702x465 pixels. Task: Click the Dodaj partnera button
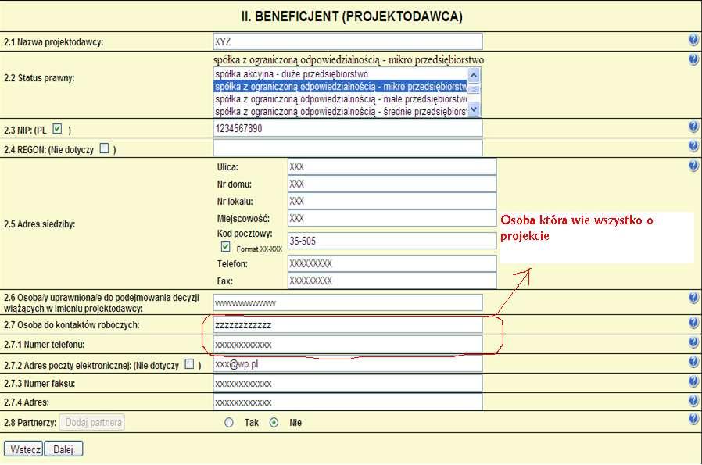click(92, 423)
